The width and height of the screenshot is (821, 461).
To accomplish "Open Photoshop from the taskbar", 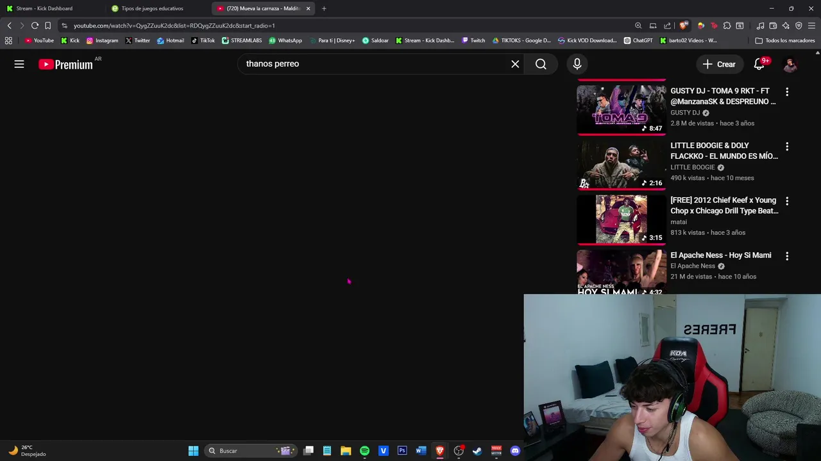I will 402,451.
